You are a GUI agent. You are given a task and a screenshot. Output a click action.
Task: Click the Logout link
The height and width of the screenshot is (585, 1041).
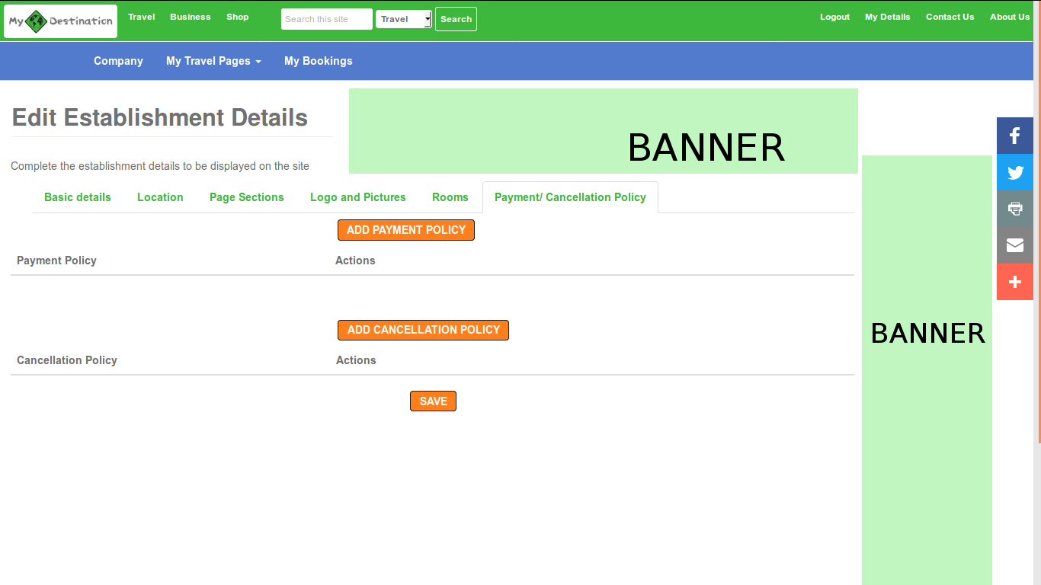(834, 17)
